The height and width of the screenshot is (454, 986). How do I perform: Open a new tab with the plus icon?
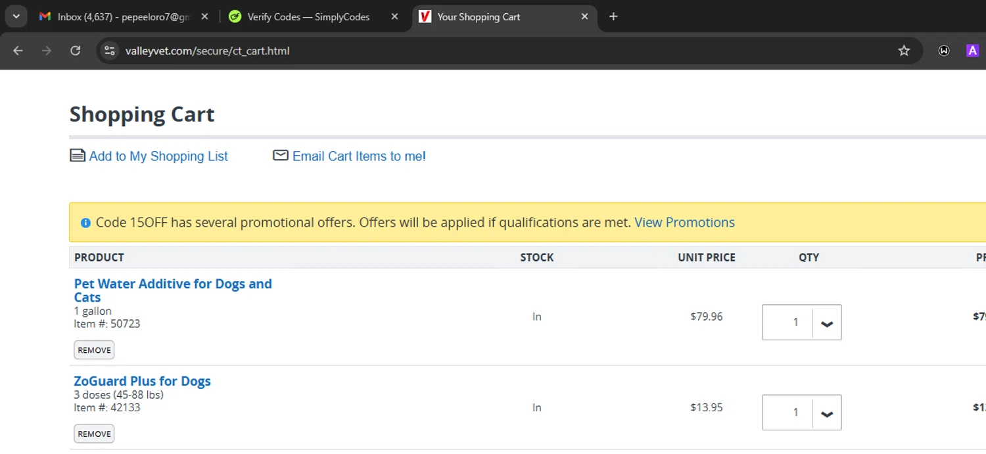pos(613,16)
